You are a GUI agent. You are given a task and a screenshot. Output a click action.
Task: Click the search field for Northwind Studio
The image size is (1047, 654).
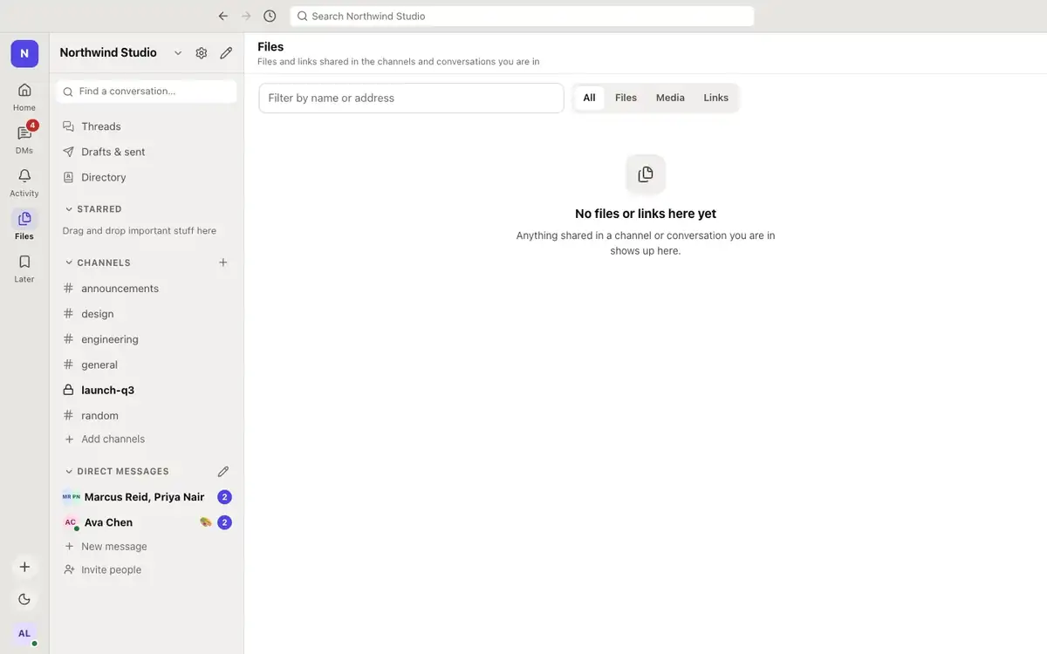pyautogui.click(x=522, y=16)
